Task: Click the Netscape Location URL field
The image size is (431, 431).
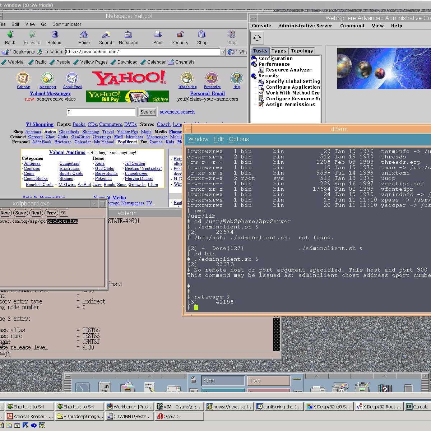Action: 143,52
